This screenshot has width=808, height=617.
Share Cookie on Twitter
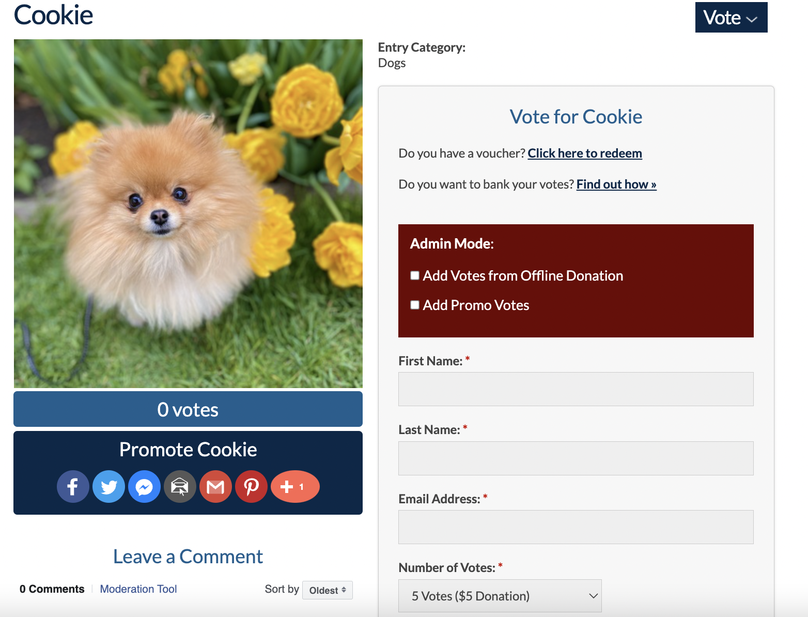coord(108,486)
